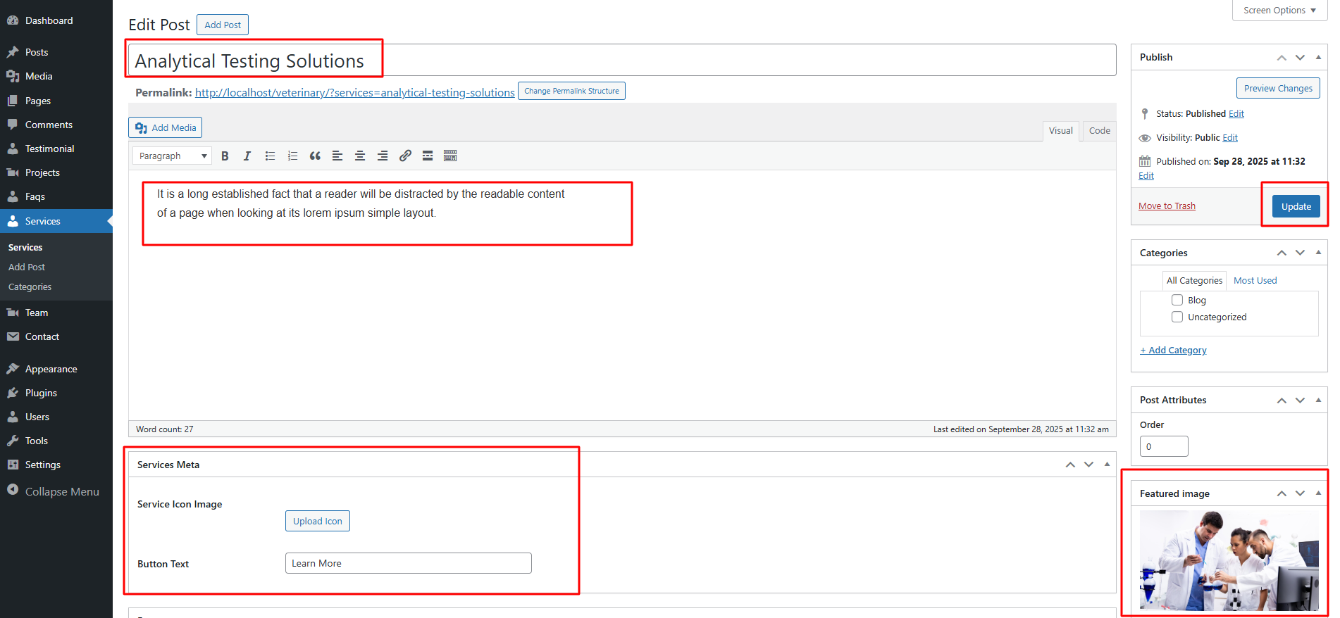The height and width of the screenshot is (618, 1340).
Task: Collapse the Featured image panel
Action: [1318, 493]
